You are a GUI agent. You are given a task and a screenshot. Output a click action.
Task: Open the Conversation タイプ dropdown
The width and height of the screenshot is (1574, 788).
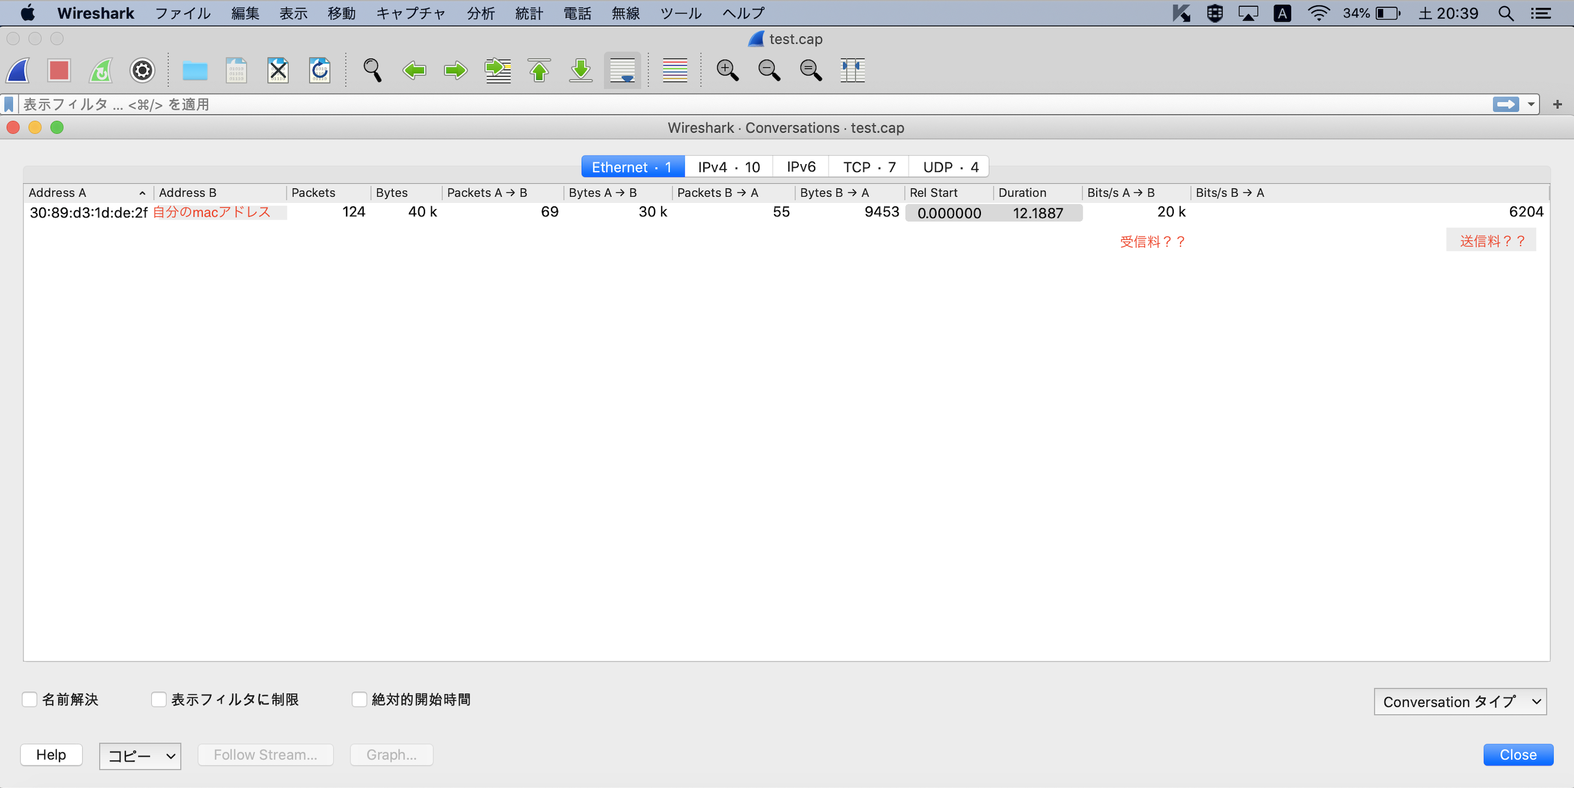[x=1460, y=702]
